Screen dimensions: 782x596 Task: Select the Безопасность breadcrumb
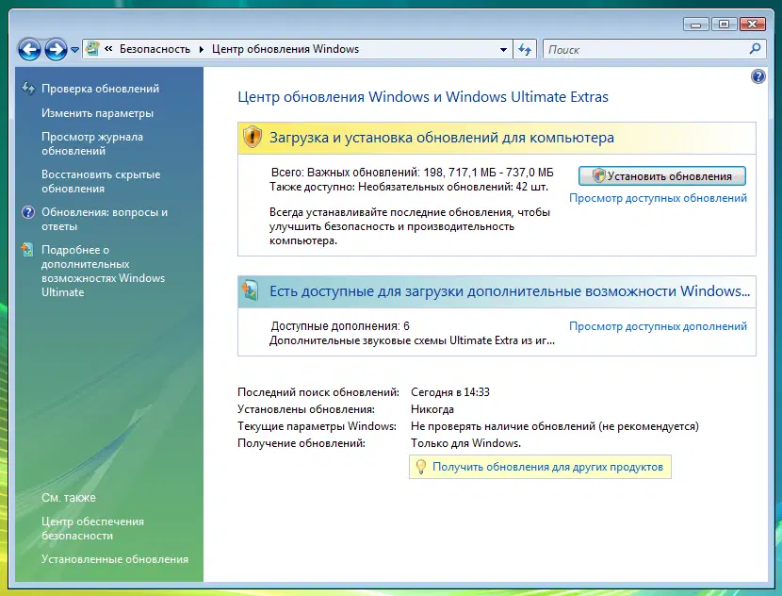155,49
